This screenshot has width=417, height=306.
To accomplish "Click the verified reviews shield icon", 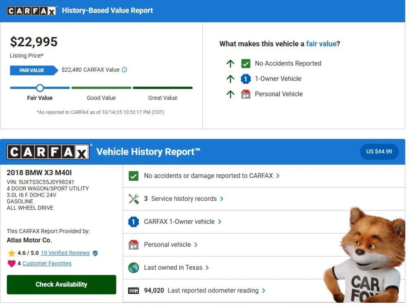I will coord(95,253).
